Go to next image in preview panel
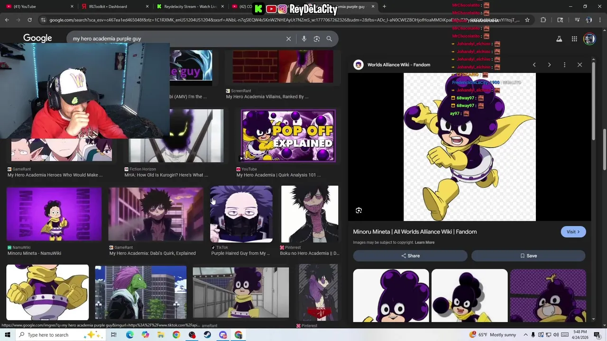This screenshot has height=341, width=607. [549, 65]
